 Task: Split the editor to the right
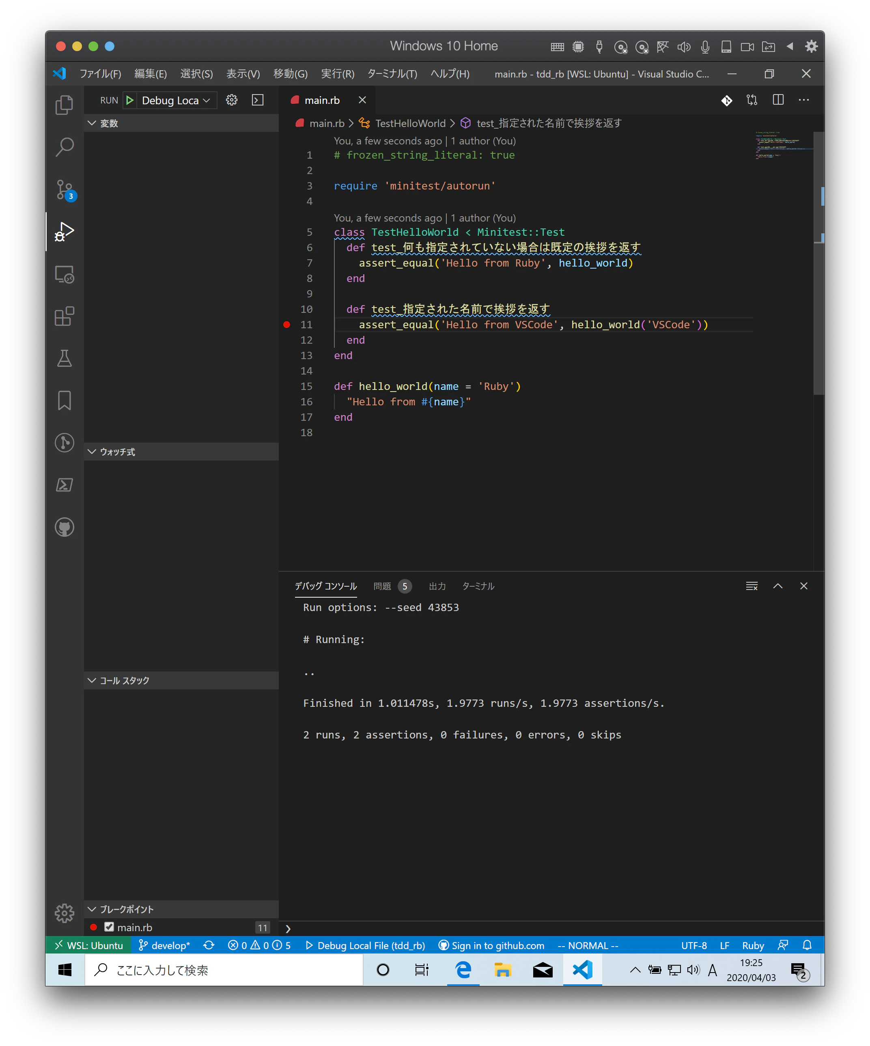tap(778, 100)
